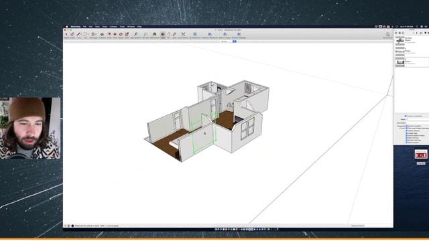Select the Pan hand tool
This screenshot has height=241, width=429.
[x=168, y=34]
